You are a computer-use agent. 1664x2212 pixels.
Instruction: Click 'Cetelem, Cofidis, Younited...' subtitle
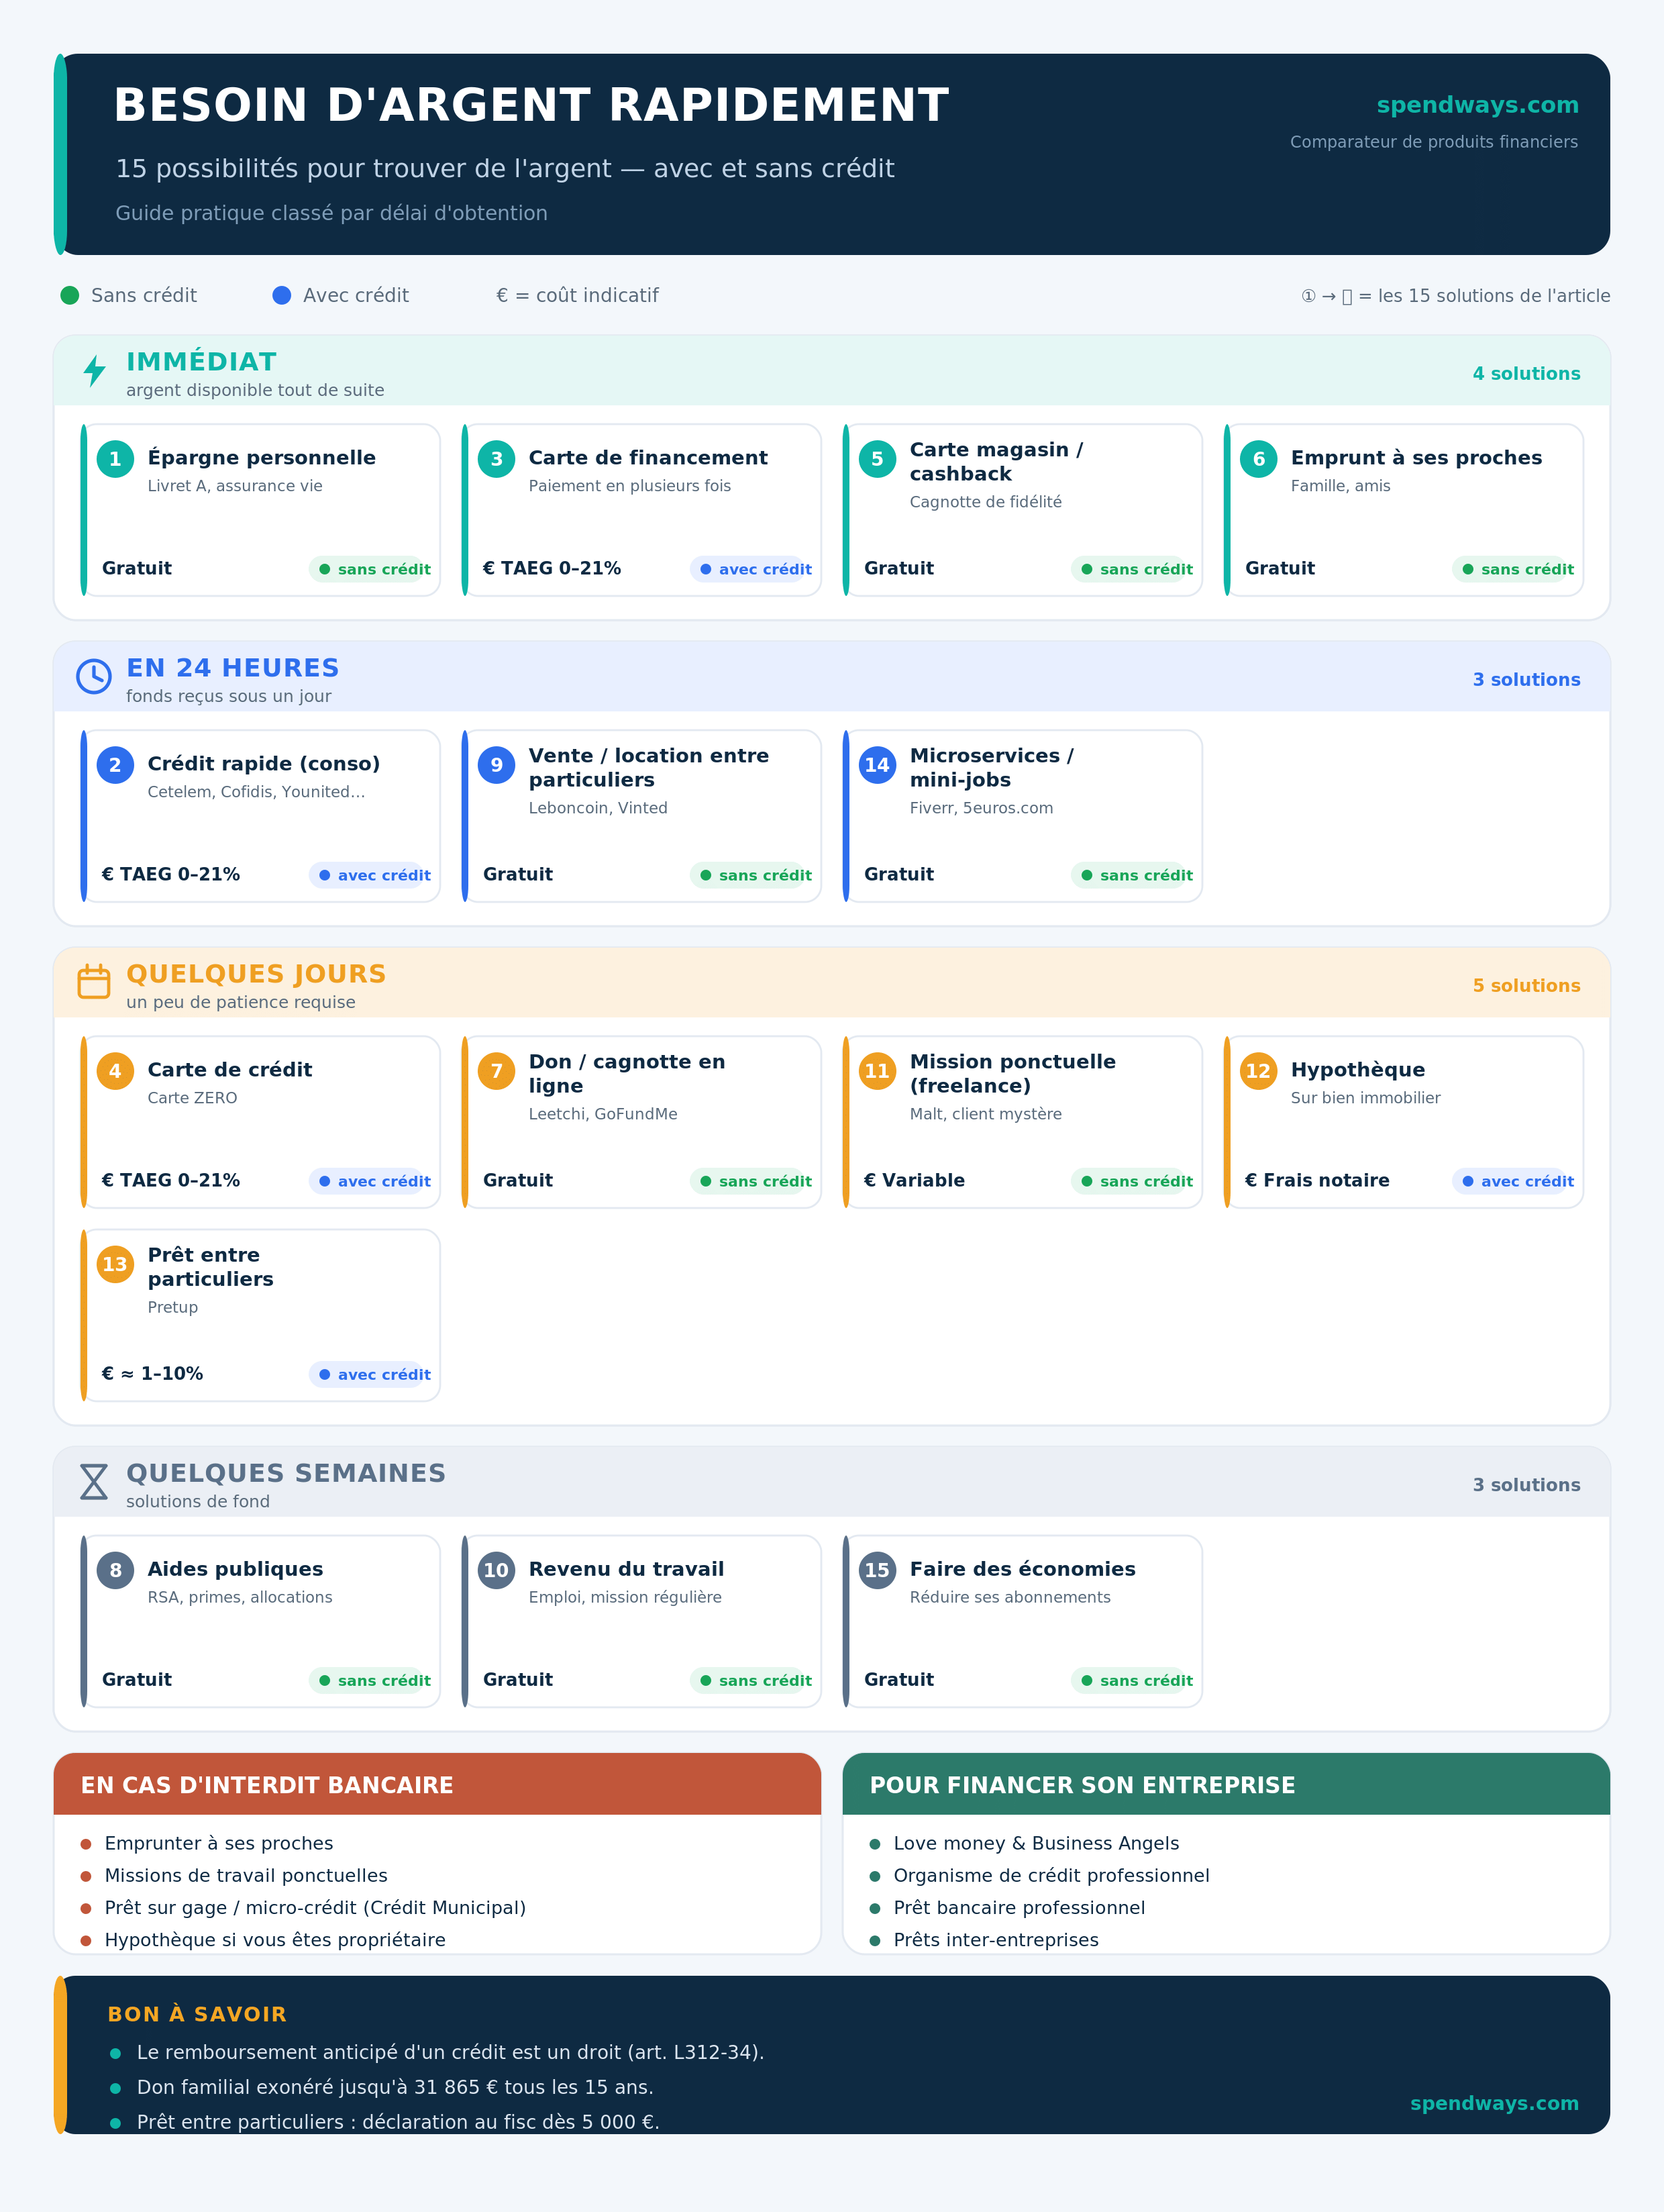pos(256,792)
